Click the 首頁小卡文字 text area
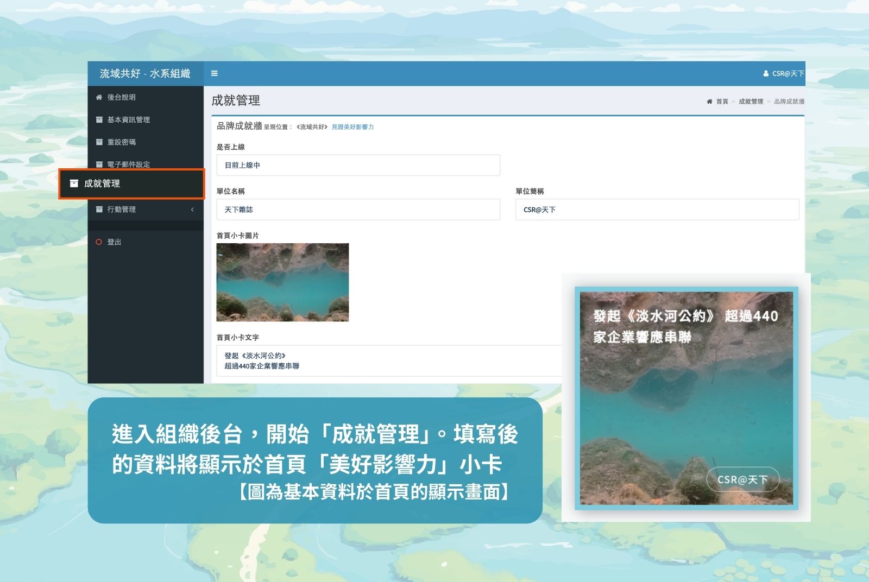Screen dimensions: 869x582 389,360
